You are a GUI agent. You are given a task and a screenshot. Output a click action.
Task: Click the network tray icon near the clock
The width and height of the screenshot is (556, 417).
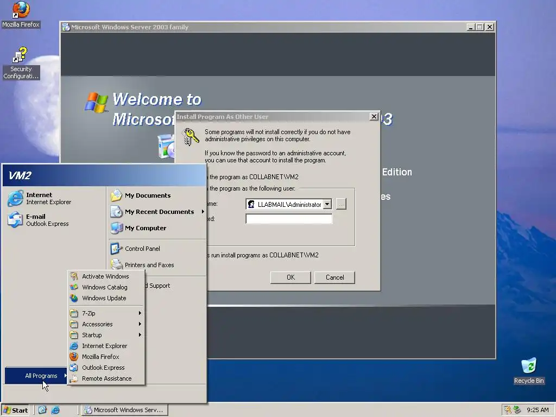tap(517, 410)
